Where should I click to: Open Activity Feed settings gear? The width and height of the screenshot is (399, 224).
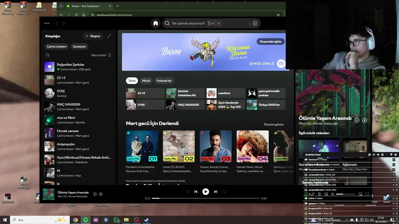(396, 155)
